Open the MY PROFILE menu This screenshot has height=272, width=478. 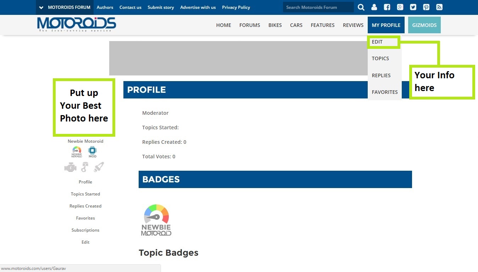(x=386, y=25)
